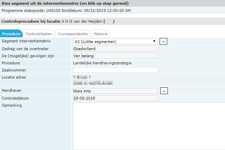225x150 pixels.
Task: Click arrow button next to Segment interventiematrix dropdown
Action: click(x=163, y=42)
